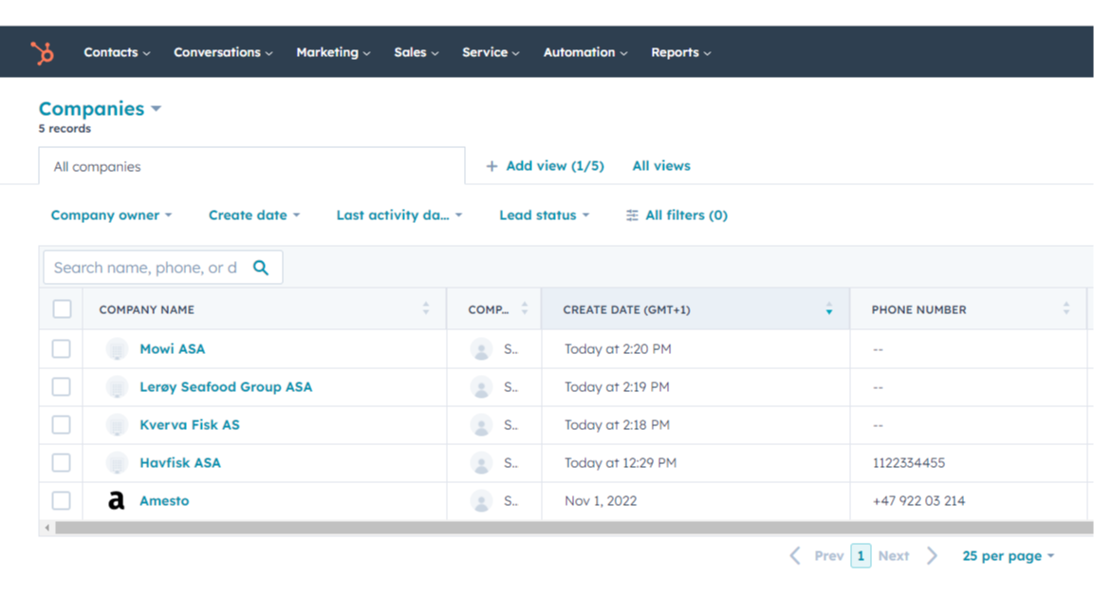The image size is (1094, 615).
Task: Open All views link
Action: (661, 166)
